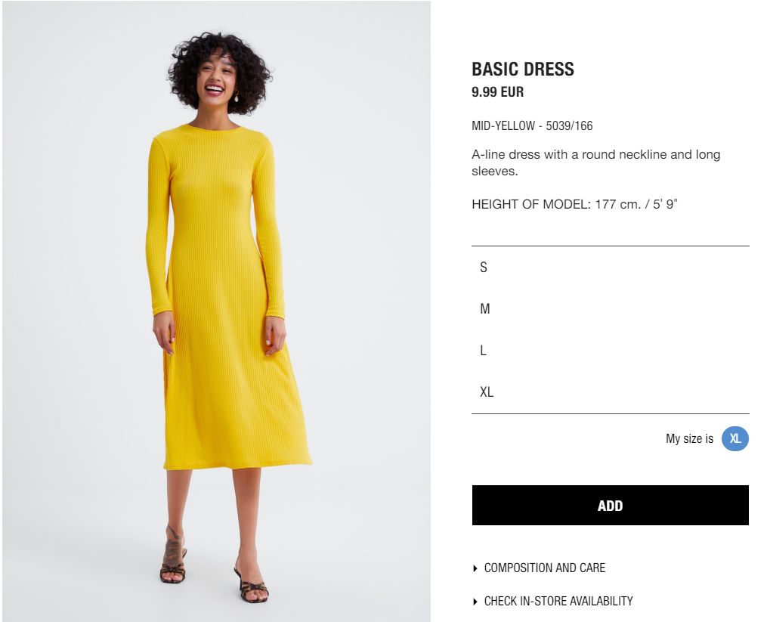Open the yellow dress product photo

click(216, 311)
